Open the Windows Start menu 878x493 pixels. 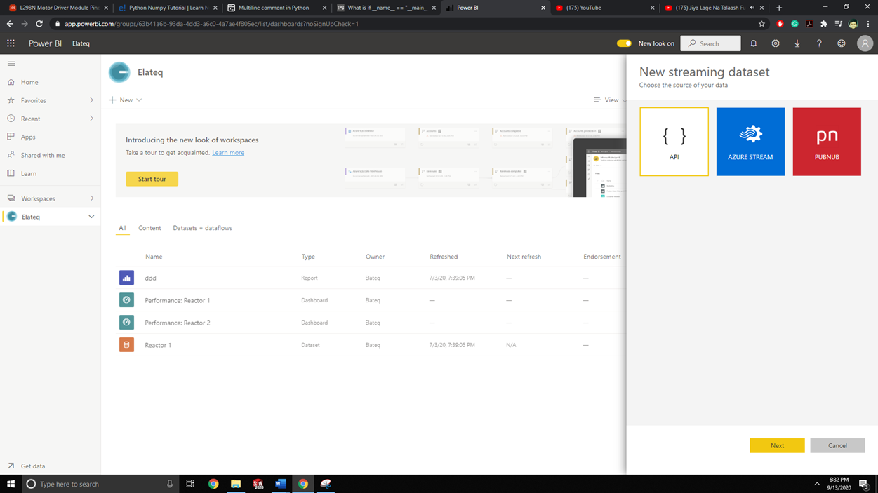pos(11,484)
